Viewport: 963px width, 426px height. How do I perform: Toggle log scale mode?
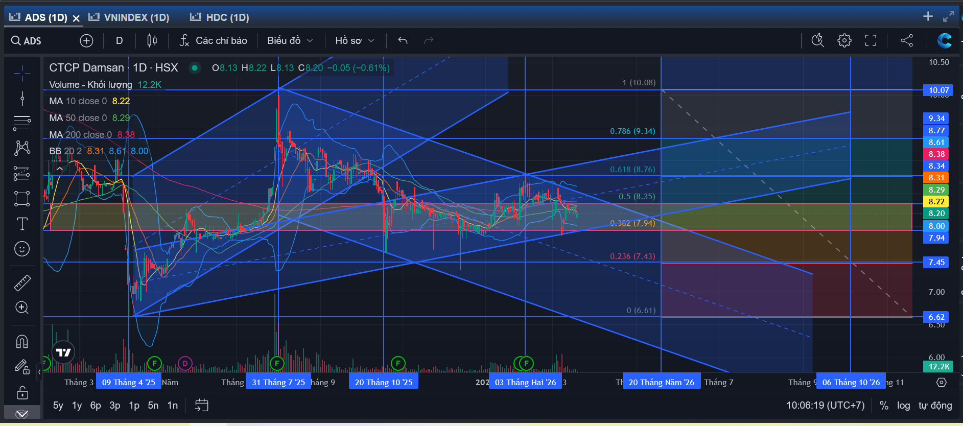tap(904, 406)
